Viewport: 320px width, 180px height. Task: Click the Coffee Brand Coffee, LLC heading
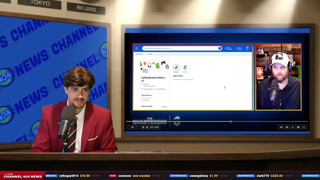(153, 79)
